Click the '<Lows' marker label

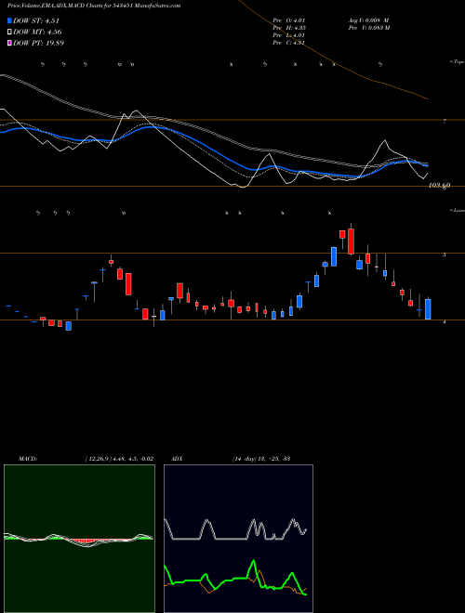tap(458, 210)
